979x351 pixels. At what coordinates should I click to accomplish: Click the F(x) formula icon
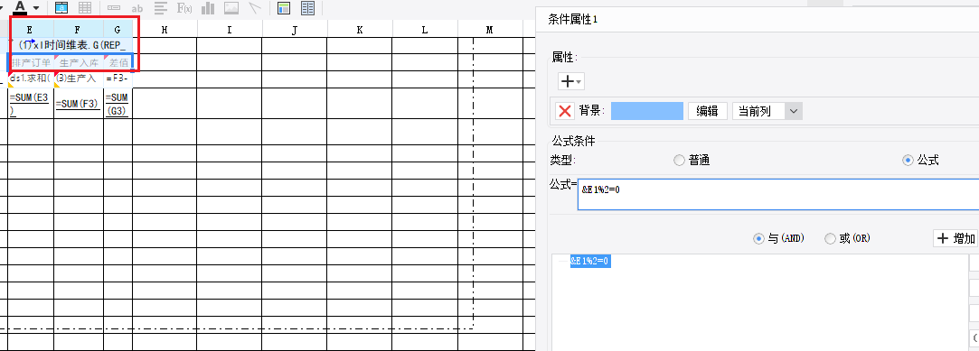pyautogui.click(x=184, y=7)
